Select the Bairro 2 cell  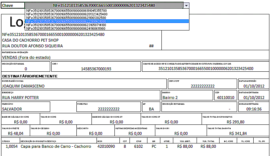coord(170,98)
